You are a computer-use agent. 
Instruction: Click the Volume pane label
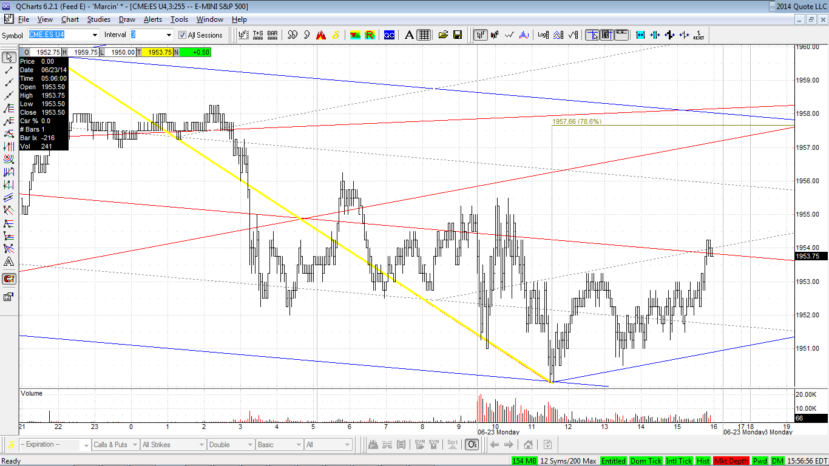(32, 393)
